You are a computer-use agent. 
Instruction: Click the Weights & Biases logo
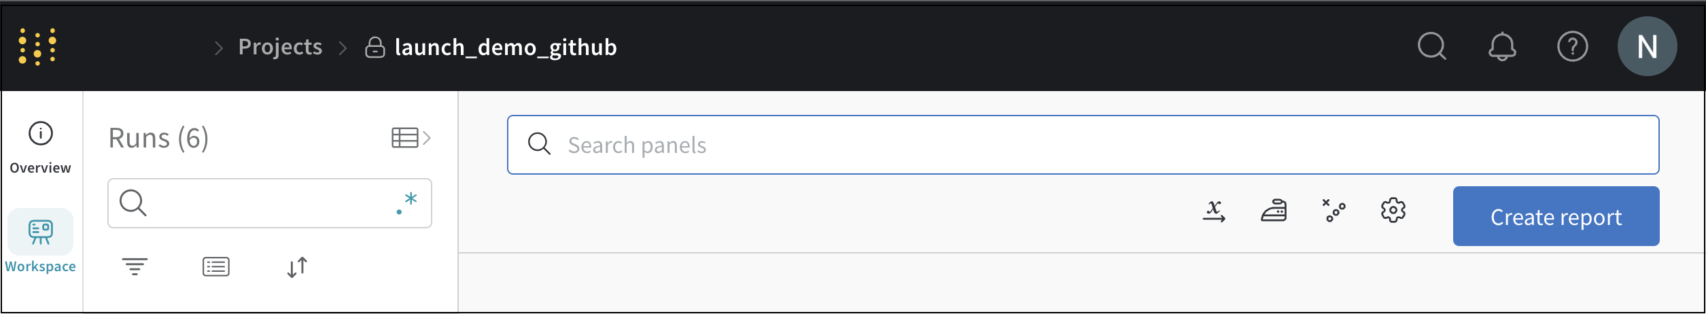[37, 47]
